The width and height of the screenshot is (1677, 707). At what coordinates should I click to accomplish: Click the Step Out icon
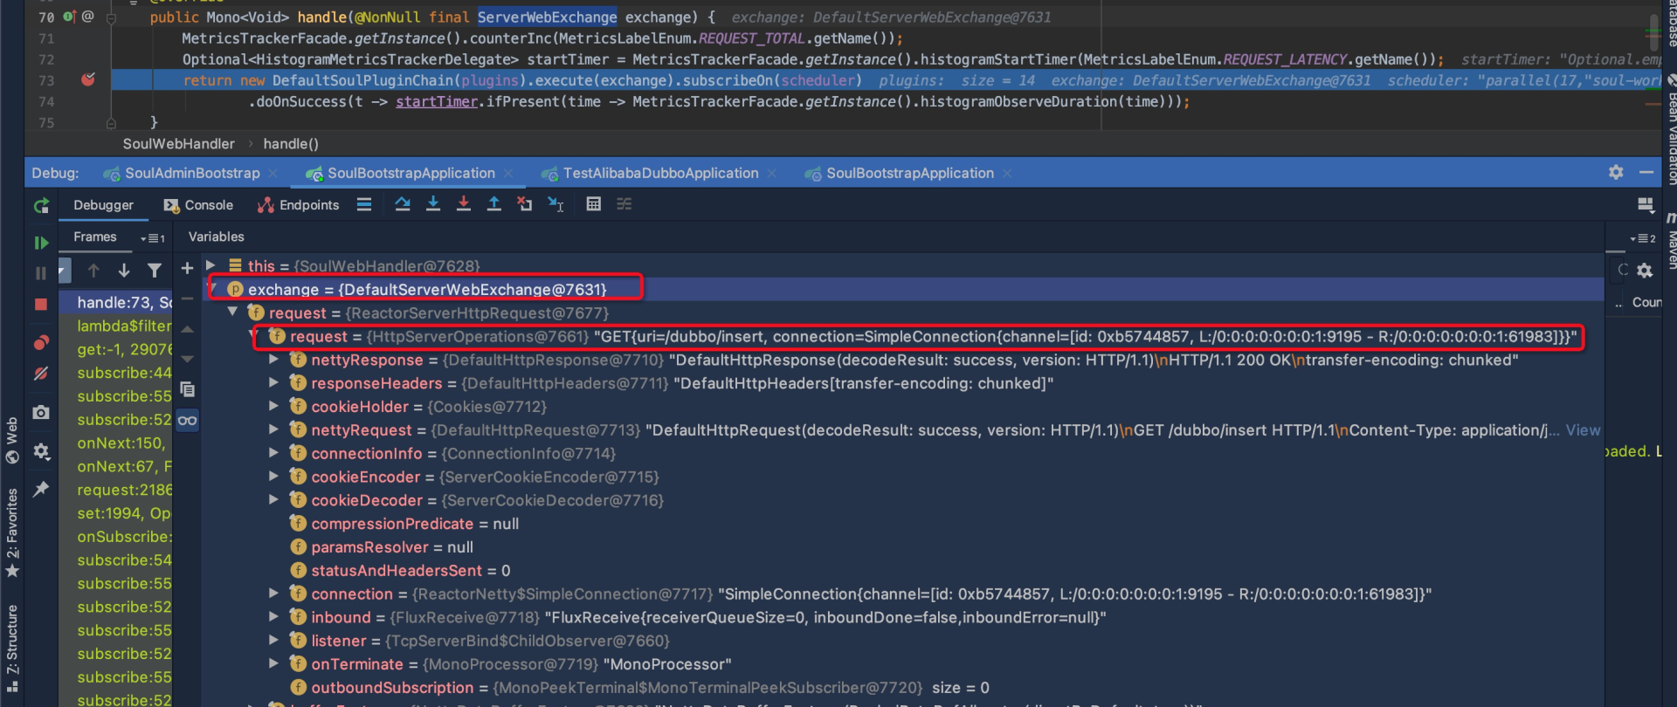pyautogui.click(x=494, y=204)
